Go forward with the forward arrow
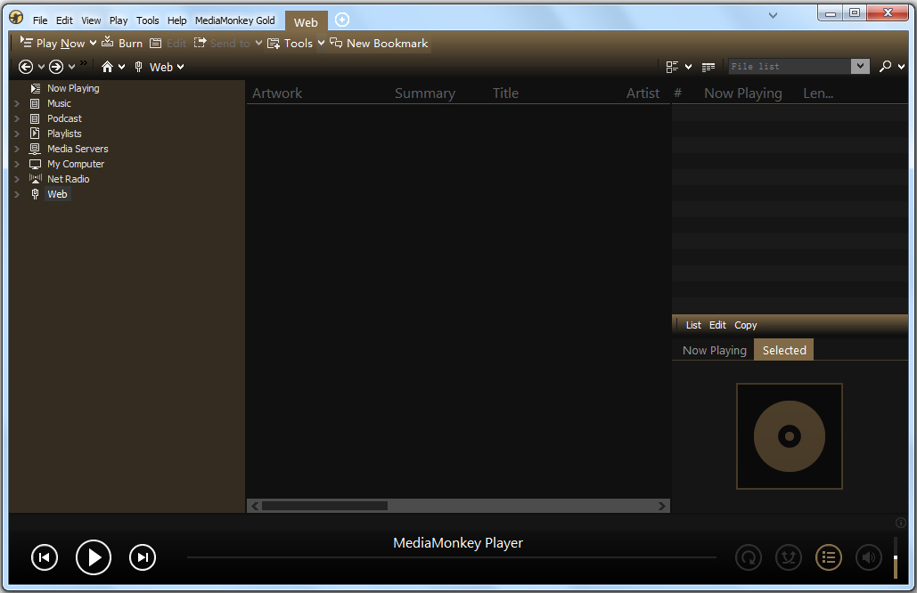The height and width of the screenshot is (593, 917). pyautogui.click(x=56, y=67)
